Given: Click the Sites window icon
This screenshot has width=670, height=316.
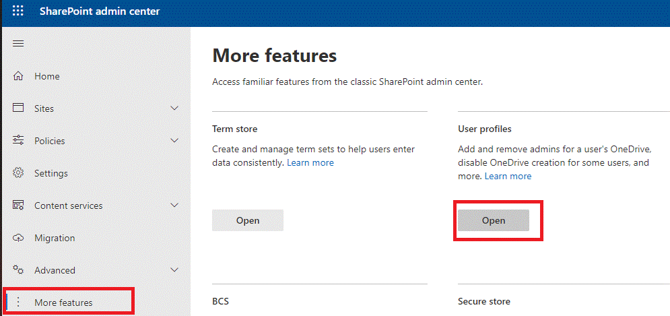Looking at the screenshot, I should 18,108.
